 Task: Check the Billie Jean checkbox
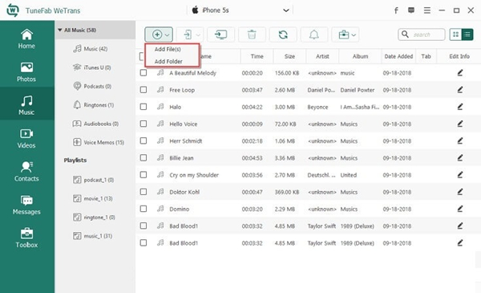click(x=143, y=157)
